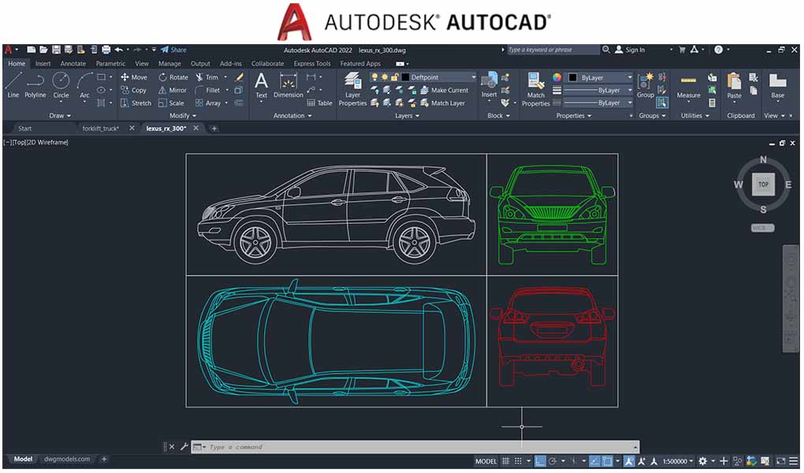
Task: Open the Deftpoint layer dropdown
Action: click(473, 77)
